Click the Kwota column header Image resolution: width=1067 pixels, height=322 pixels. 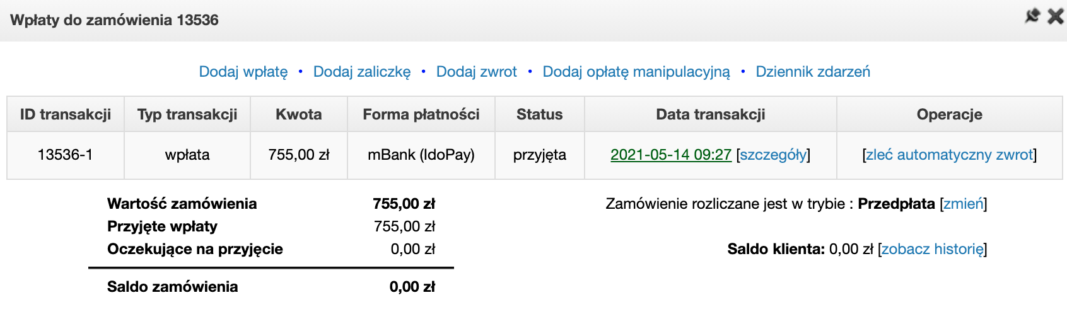[299, 114]
